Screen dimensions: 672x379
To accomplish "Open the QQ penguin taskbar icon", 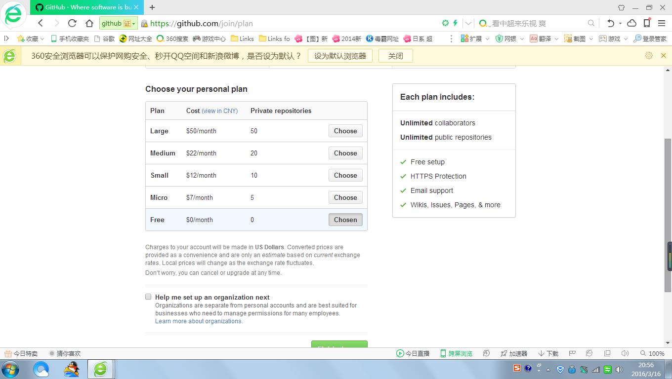I will (x=72, y=369).
